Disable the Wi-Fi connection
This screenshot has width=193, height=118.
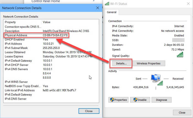tap(140, 100)
